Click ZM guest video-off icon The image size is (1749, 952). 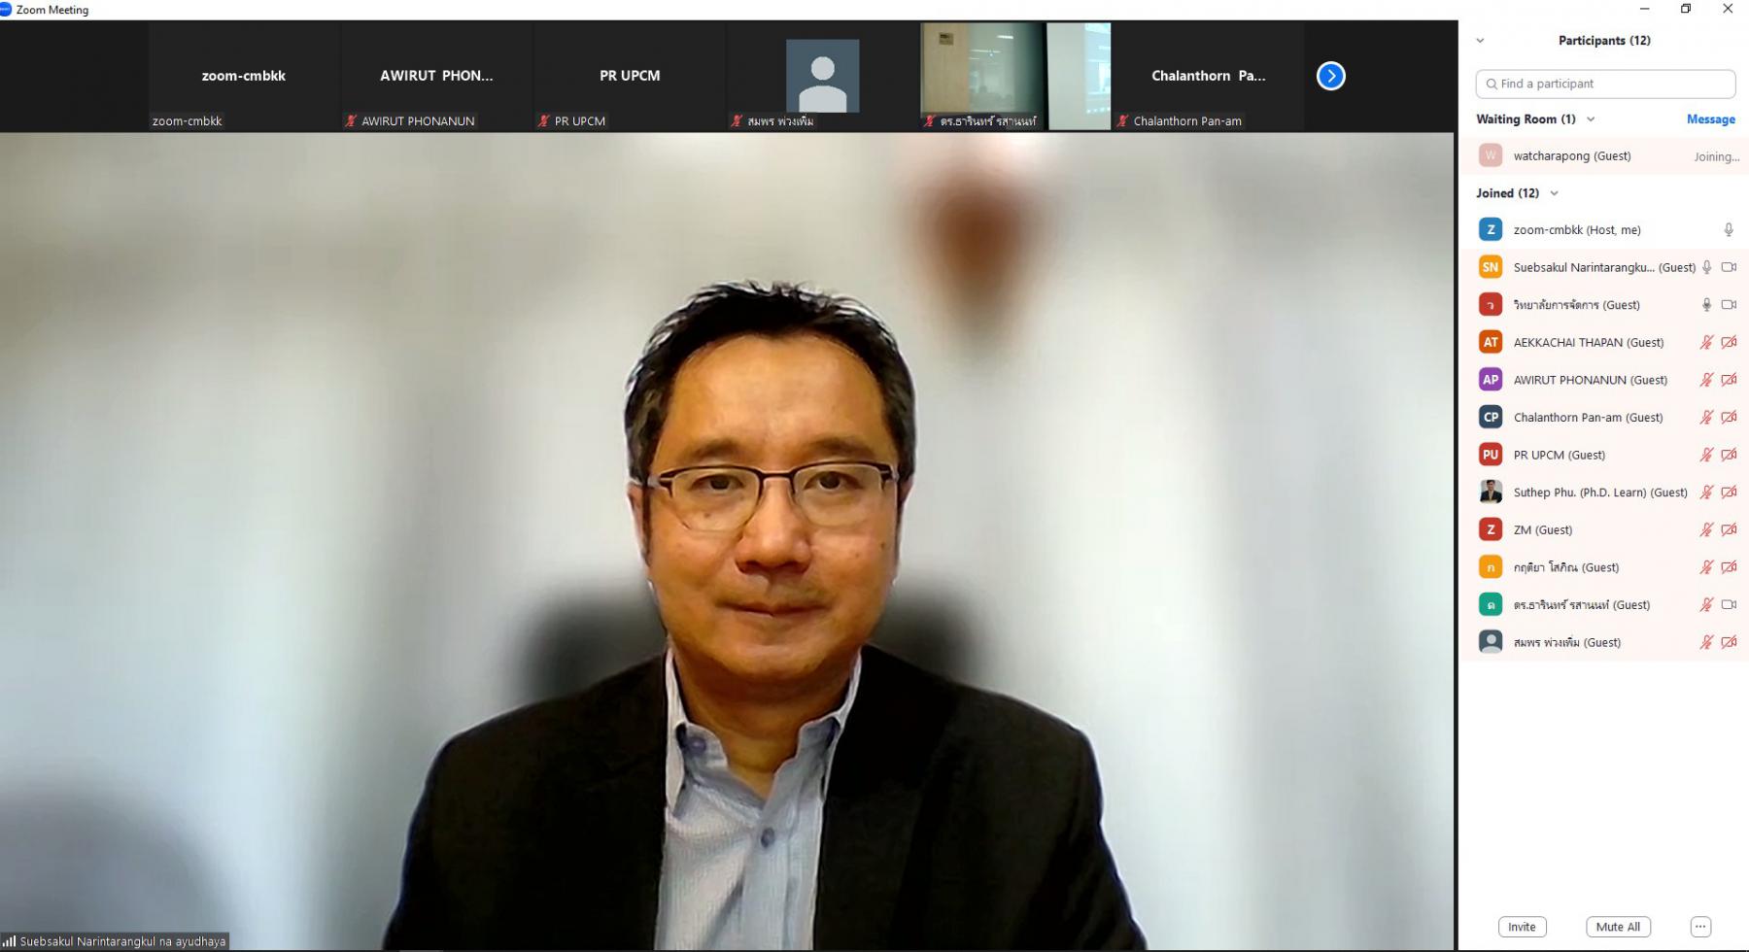1729,529
